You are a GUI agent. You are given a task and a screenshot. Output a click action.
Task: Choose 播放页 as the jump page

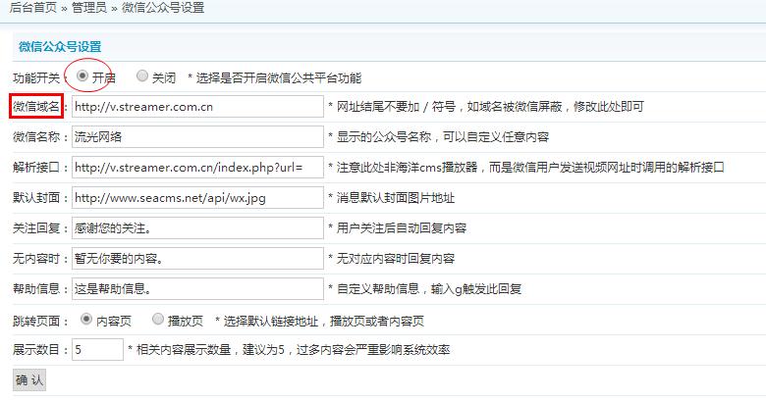tap(158, 319)
